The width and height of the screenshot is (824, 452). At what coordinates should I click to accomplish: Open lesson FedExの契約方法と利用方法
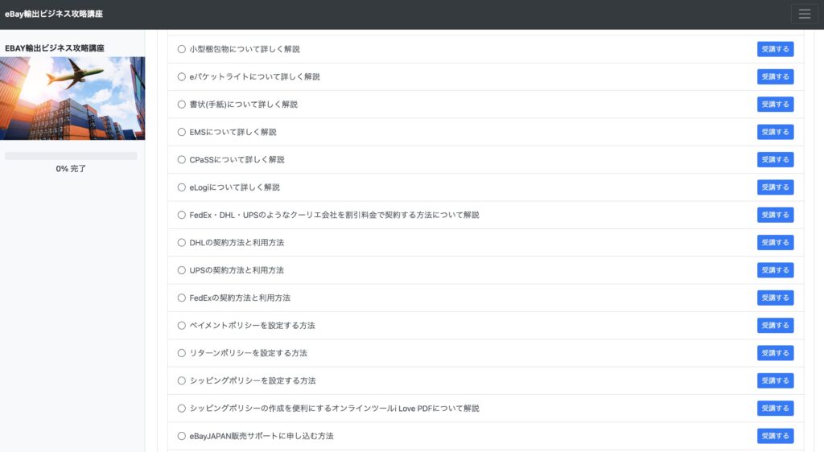point(240,298)
